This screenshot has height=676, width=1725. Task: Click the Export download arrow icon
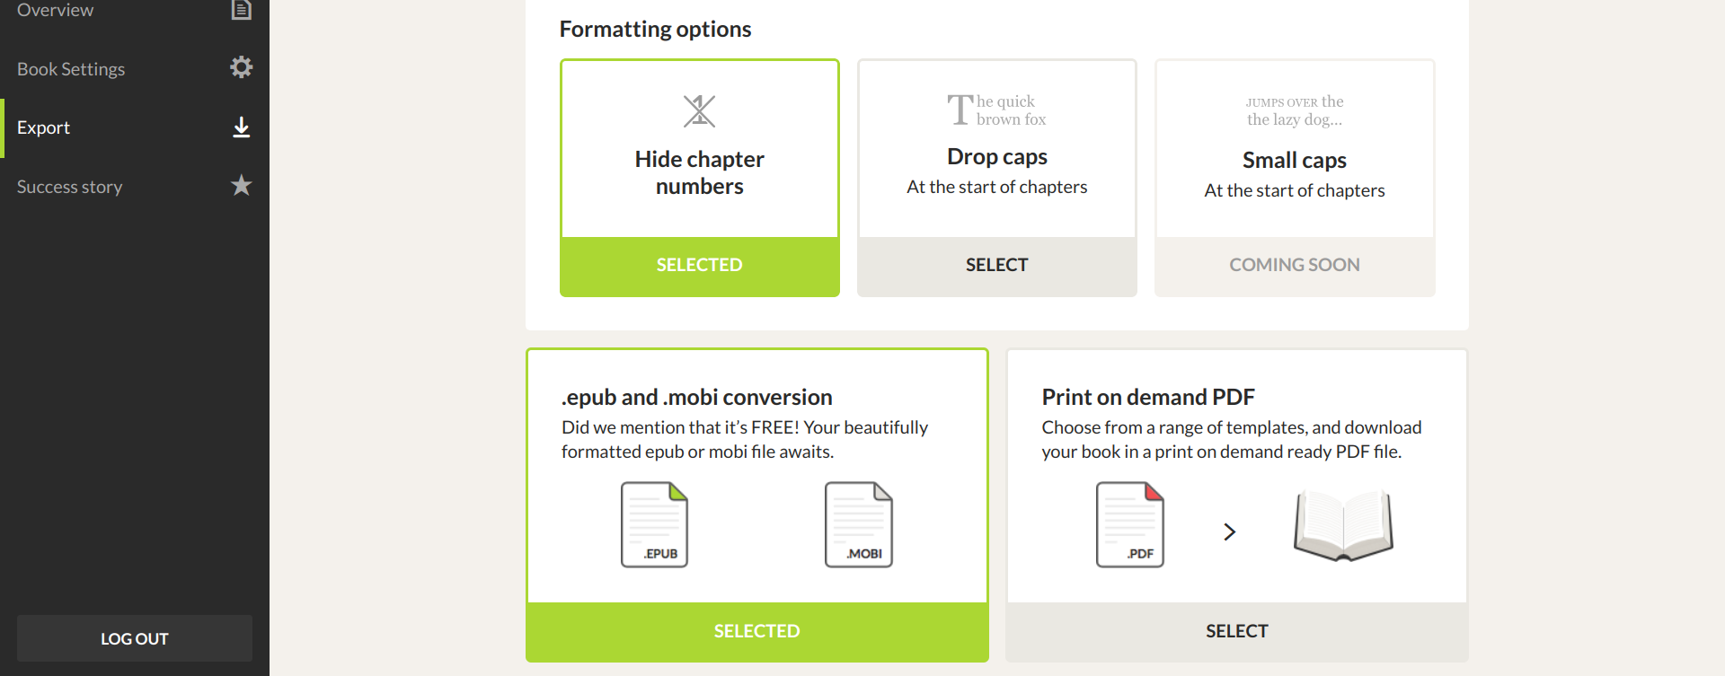click(241, 127)
